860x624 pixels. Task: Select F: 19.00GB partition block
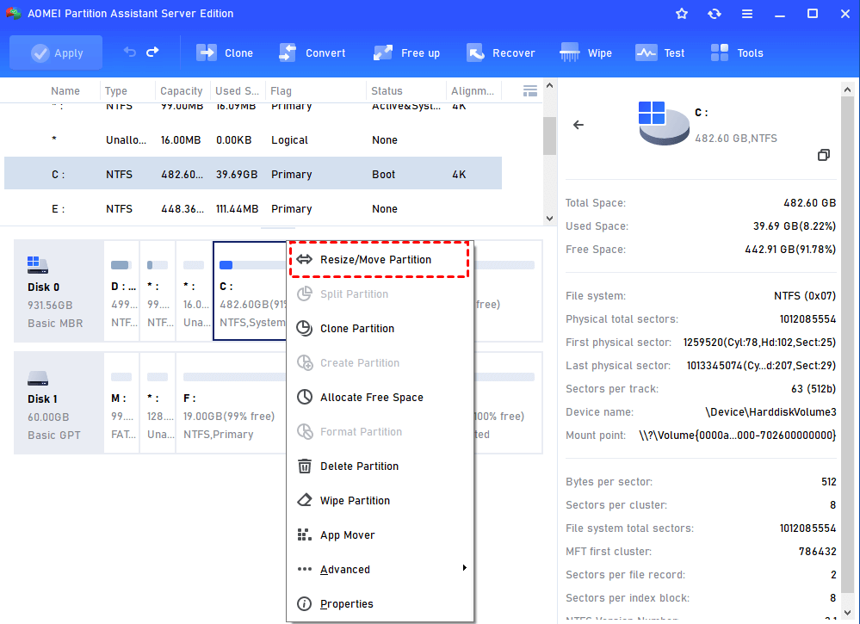232,403
